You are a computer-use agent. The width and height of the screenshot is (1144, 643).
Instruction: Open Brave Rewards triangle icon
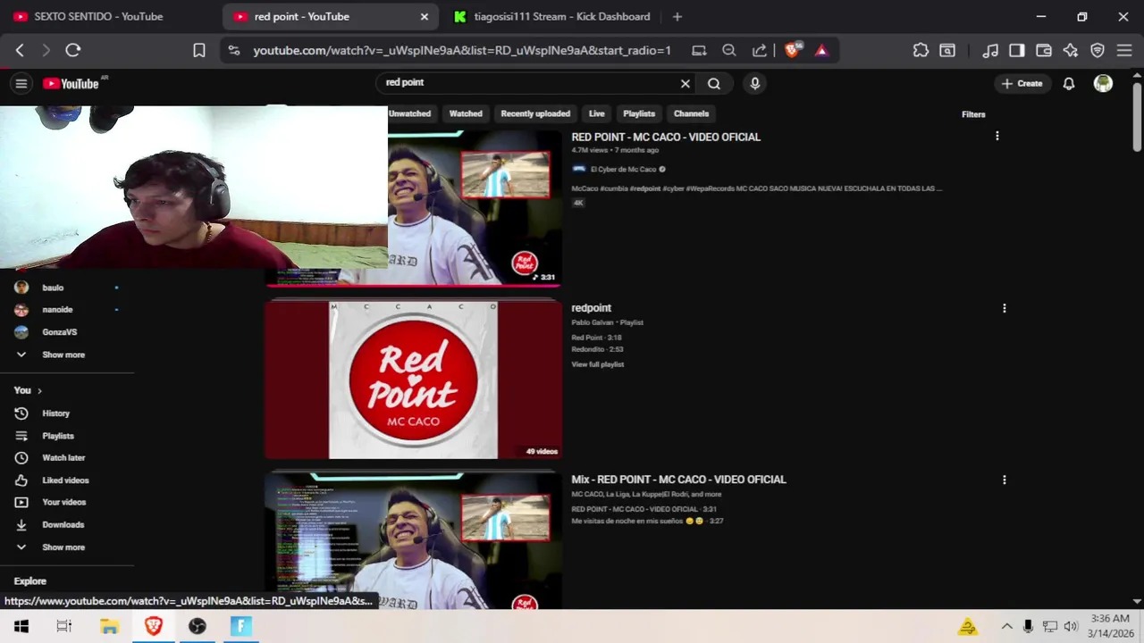click(822, 50)
